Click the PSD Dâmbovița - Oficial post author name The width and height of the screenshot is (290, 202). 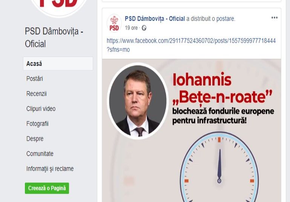tap(155, 19)
